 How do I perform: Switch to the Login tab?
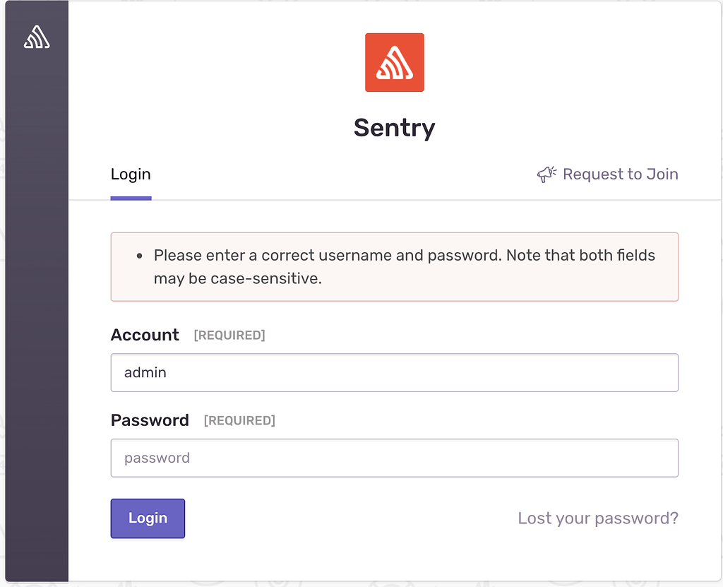click(131, 174)
